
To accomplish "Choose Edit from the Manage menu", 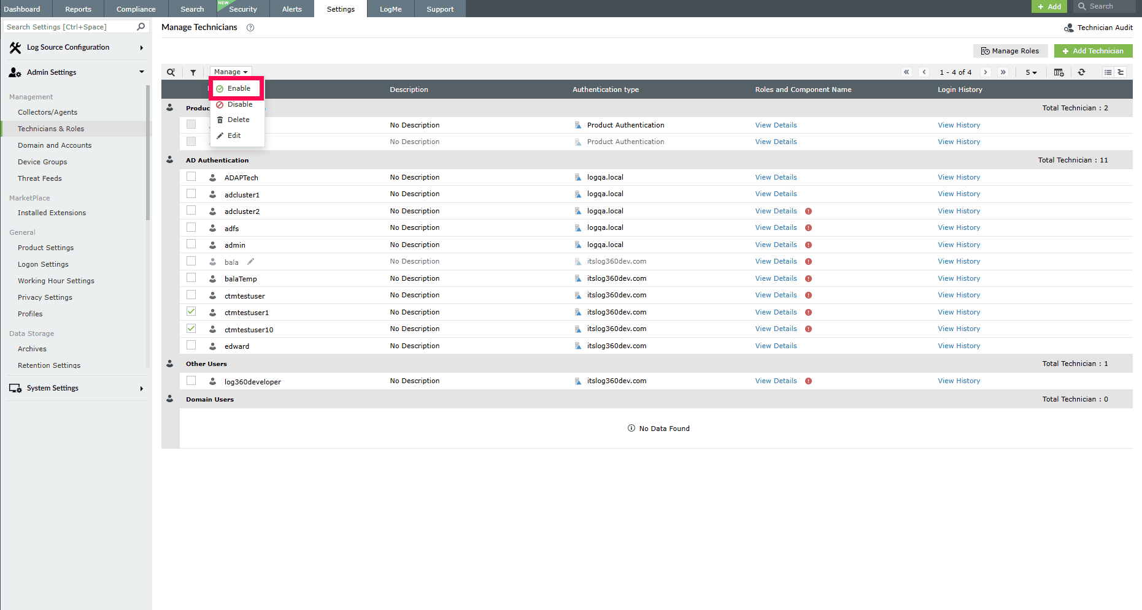I will click(x=237, y=135).
